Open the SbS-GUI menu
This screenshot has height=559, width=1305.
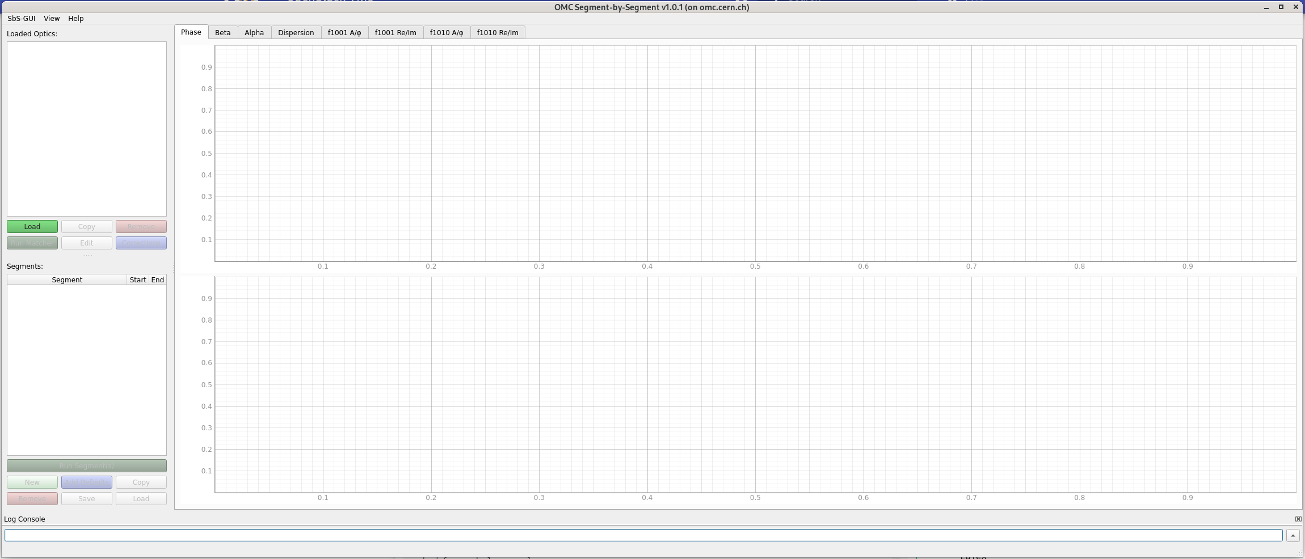(22, 18)
